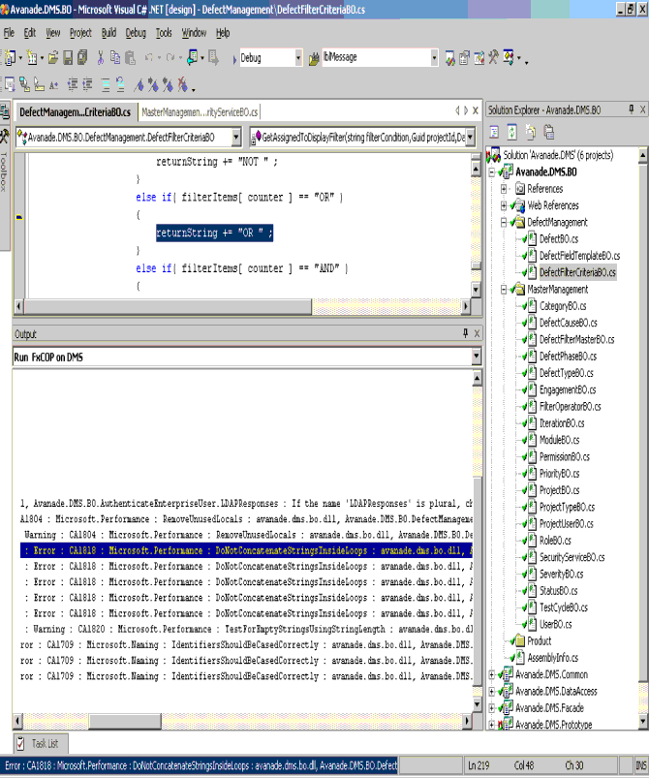Expand the References node

[x=504, y=189]
